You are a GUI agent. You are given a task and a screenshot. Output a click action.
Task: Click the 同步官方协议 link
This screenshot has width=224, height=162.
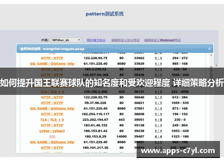click(x=96, y=40)
